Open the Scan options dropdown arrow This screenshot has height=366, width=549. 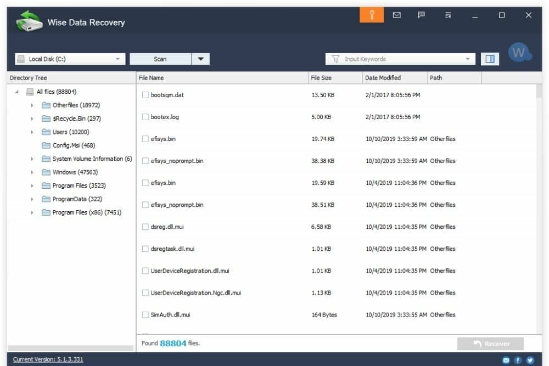(x=200, y=59)
